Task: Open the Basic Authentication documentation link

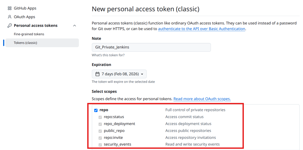Action: coord(201,29)
